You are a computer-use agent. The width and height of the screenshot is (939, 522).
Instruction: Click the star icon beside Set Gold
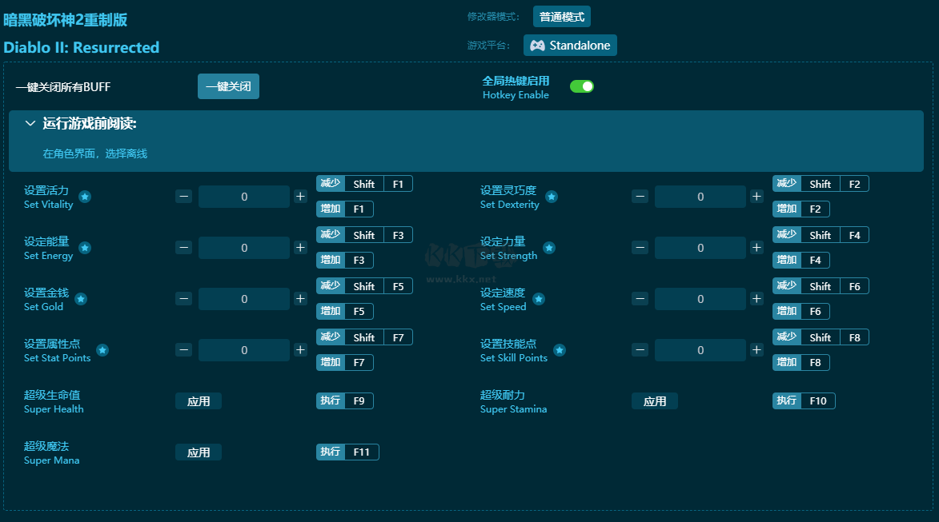click(x=81, y=299)
